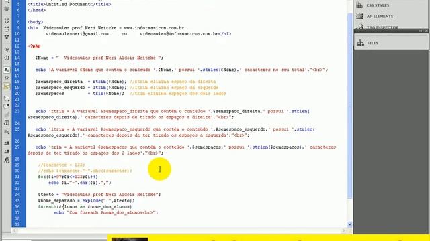Click the foreach($alunos as $nome_dos_alunos) line
The height and width of the screenshot is (241, 430).
(85, 207)
